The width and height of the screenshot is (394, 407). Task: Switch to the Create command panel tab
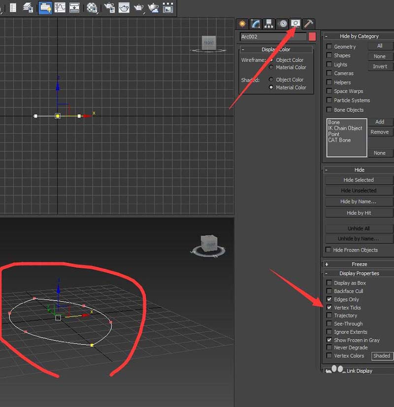[x=242, y=24]
